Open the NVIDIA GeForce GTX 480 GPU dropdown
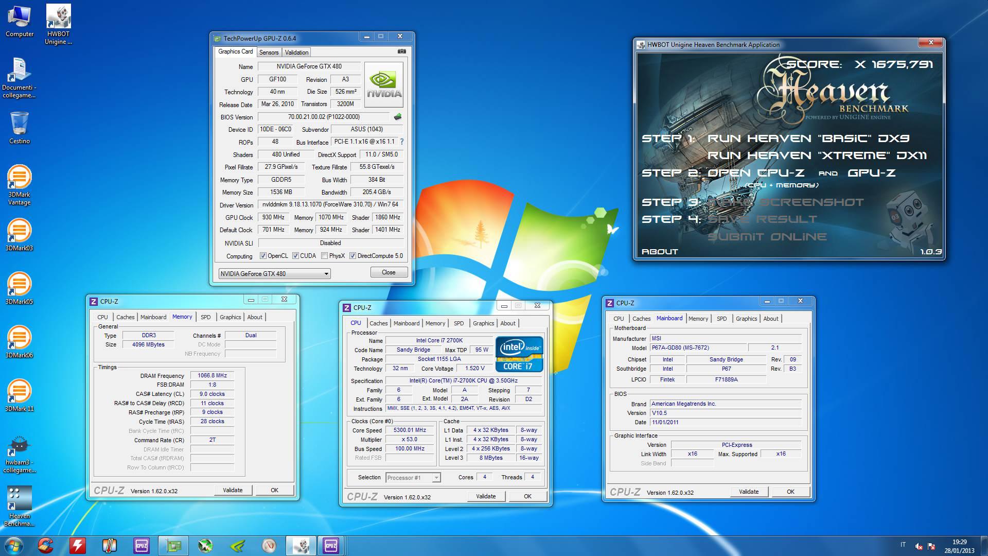 274,274
